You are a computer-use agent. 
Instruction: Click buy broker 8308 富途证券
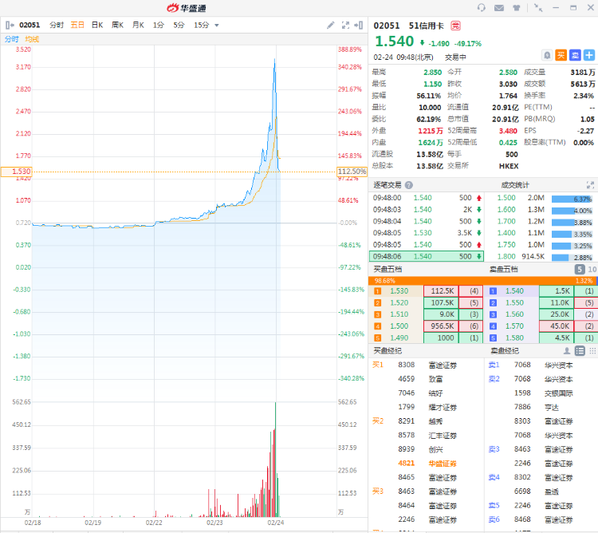point(427,365)
